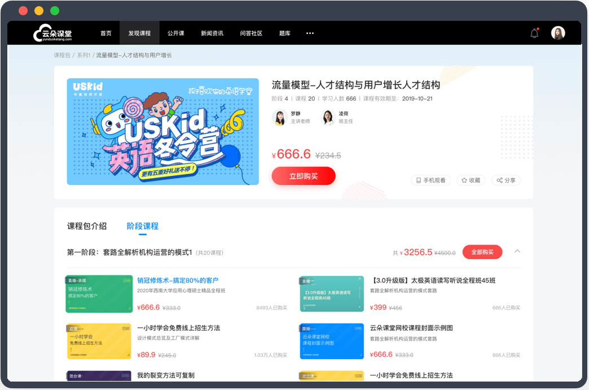Click the ¥399 price text
Viewport: 589px width, 390px height.
coord(378,307)
